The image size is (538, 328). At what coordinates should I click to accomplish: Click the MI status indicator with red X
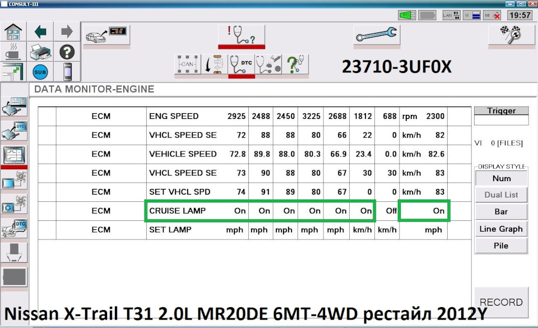point(493,15)
